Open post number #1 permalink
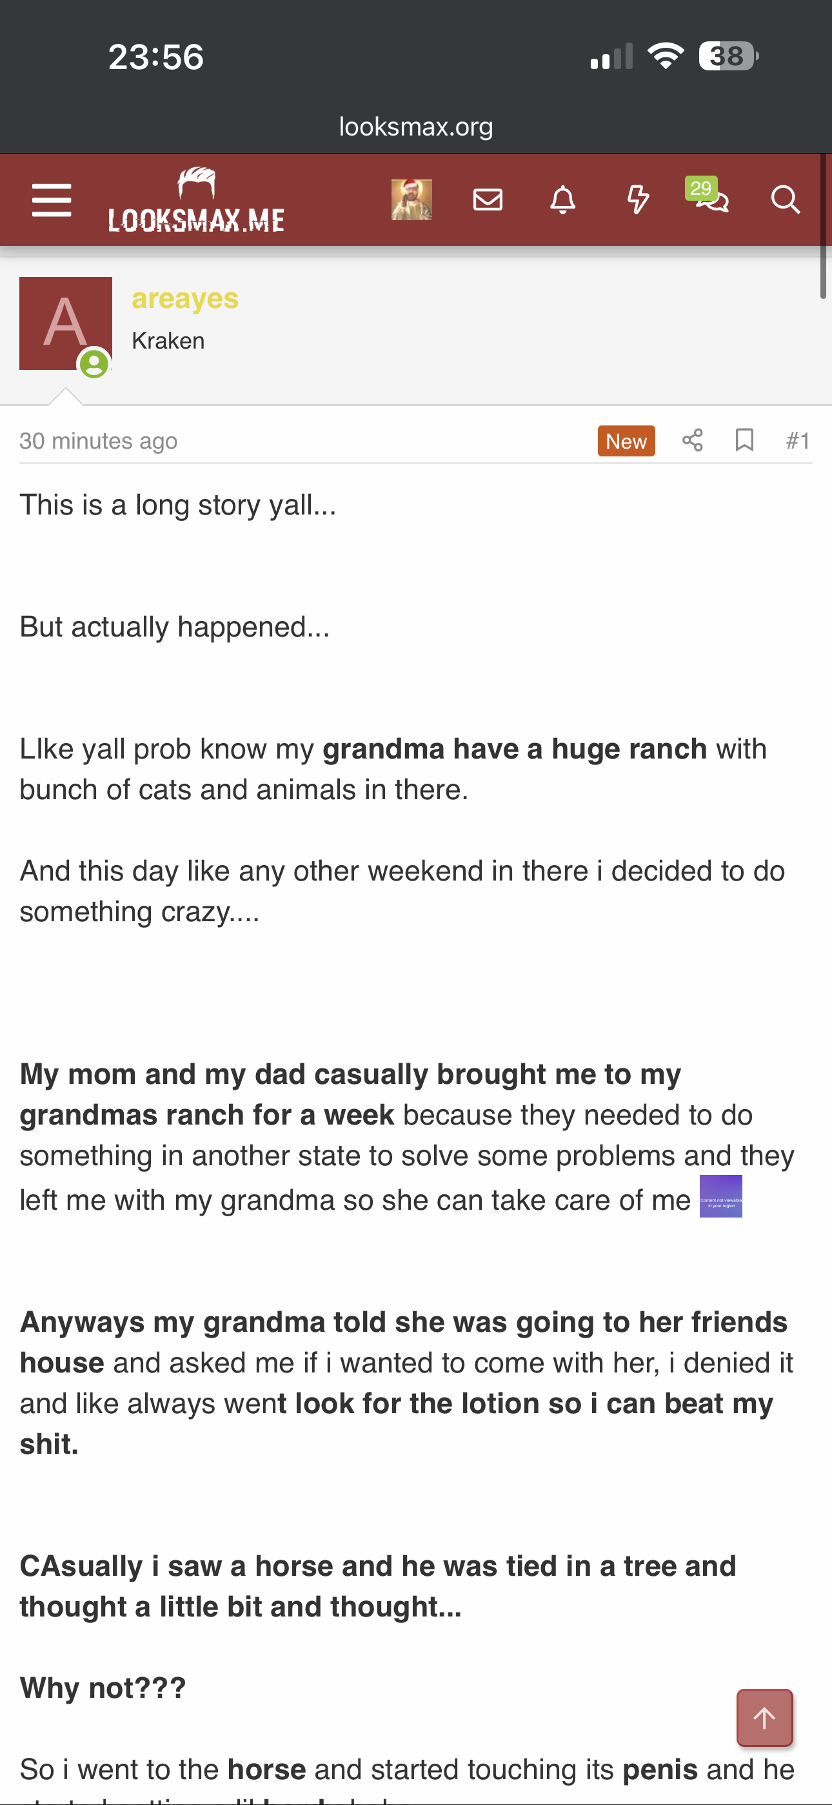 tap(798, 441)
